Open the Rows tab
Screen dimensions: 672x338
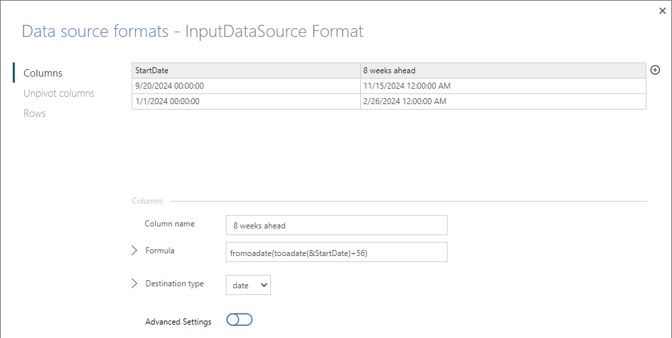35,114
